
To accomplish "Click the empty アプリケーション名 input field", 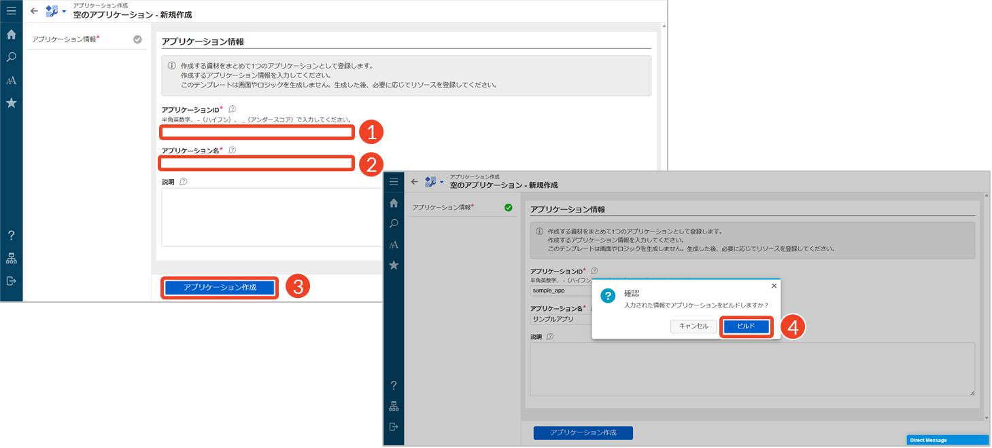I will point(257,163).
